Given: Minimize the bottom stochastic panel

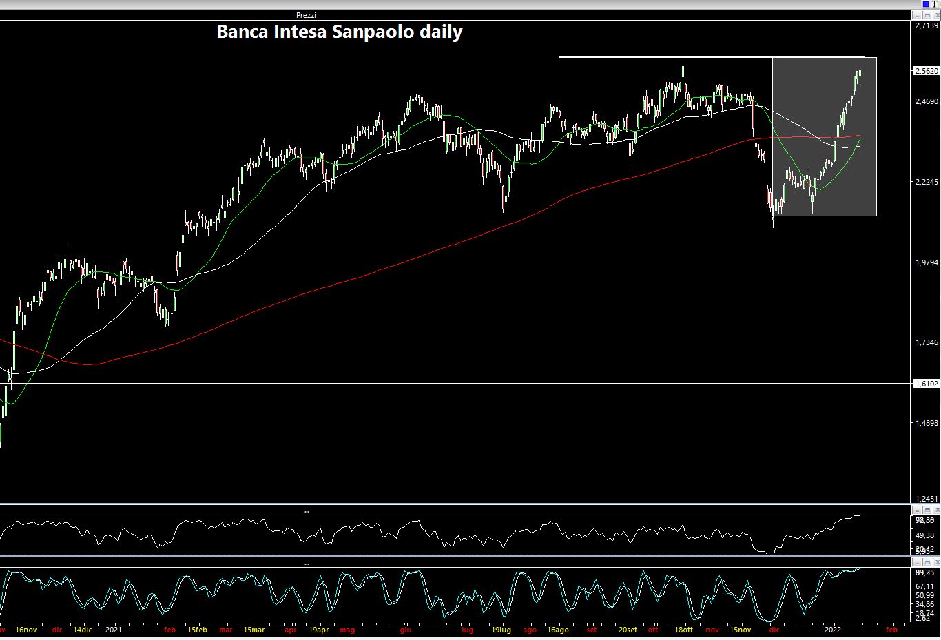Looking at the screenshot, I should [918, 562].
